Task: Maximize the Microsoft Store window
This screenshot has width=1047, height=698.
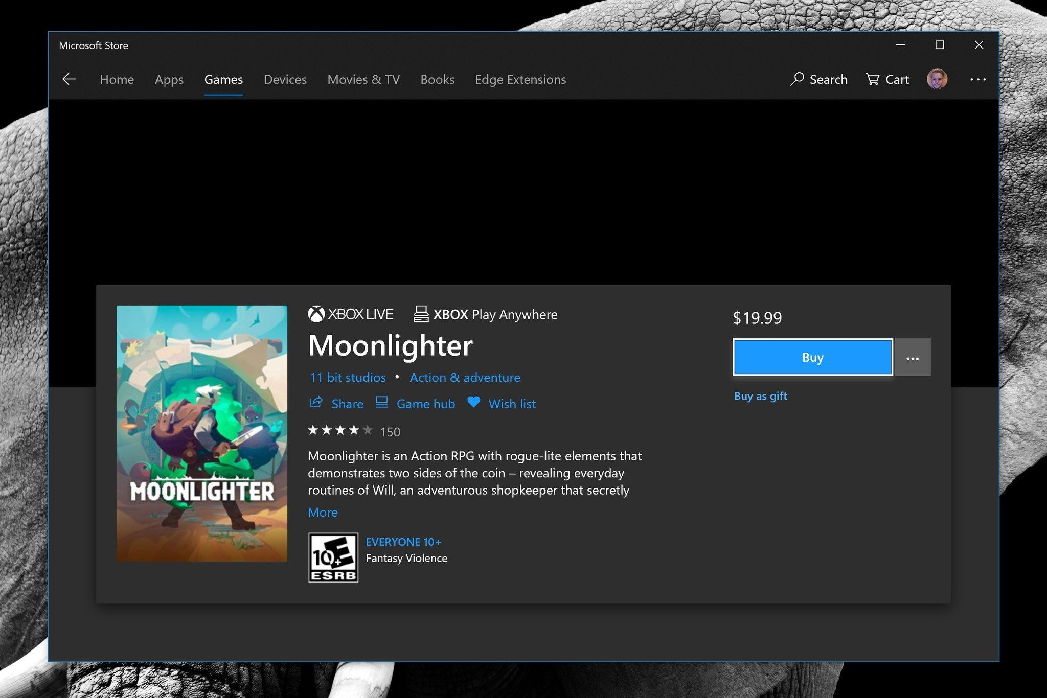Action: click(x=940, y=45)
